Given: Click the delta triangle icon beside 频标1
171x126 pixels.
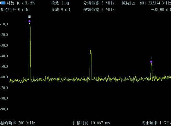Looking at the screenshot, I should [134, 3].
